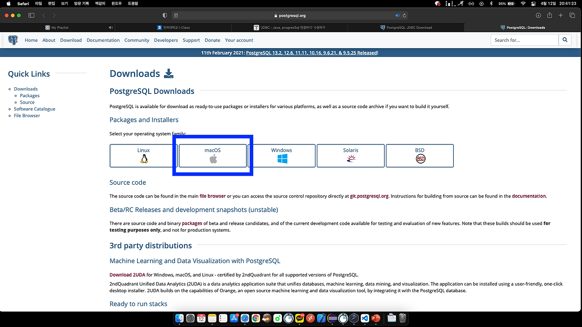Open Packages in Quick Links

pos(30,96)
